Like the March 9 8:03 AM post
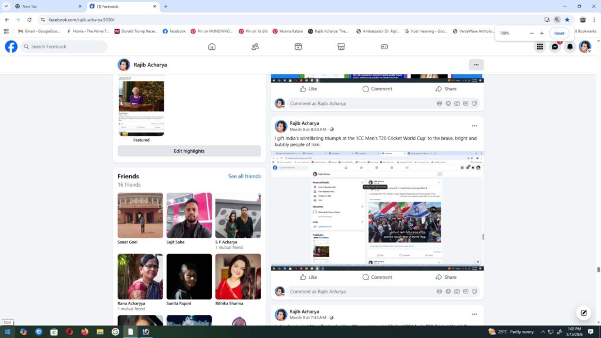 [x=308, y=277]
